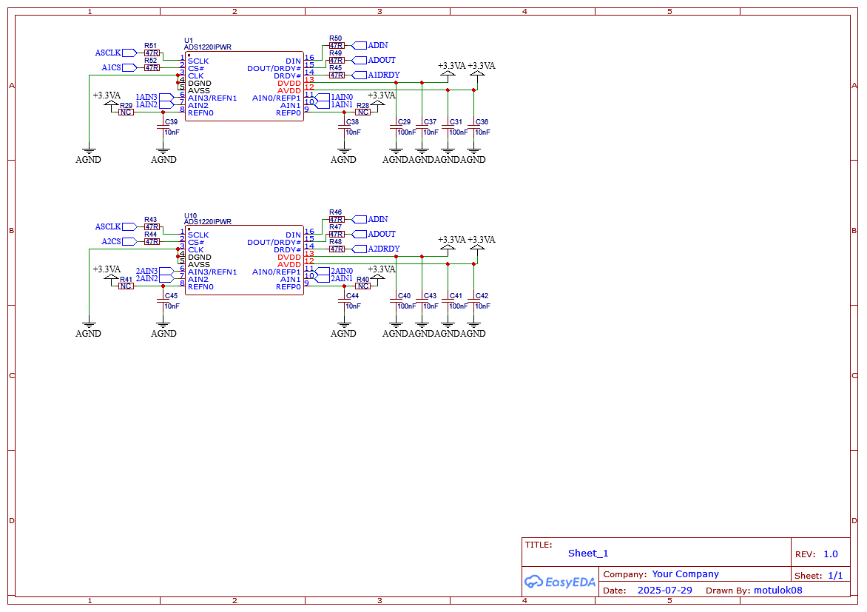867x612 pixels.
Task: Select capacitor C37
Action: [422, 127]
